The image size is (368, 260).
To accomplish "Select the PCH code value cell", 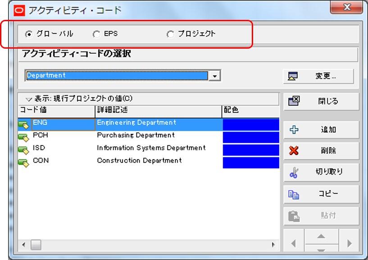I will point(63,137).
